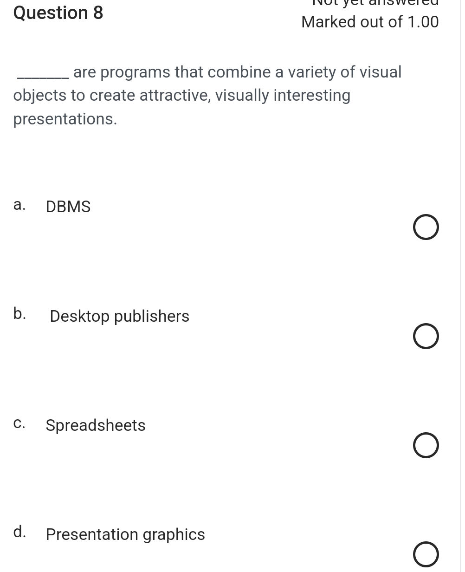Click option letter b

tap(19, 314)
